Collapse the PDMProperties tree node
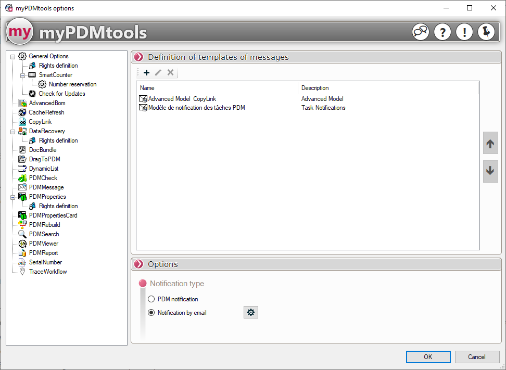 click(13, 197)
